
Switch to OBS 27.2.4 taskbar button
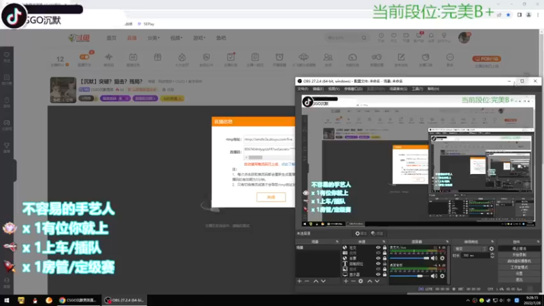(124, 301)
